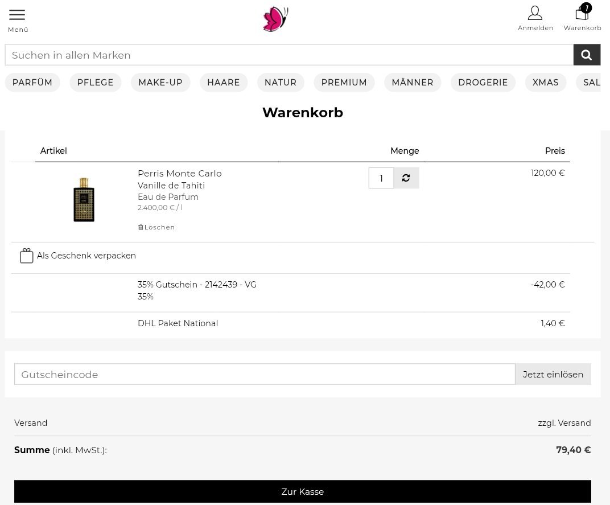Choose the XMAS category pill

(x=545, y=83)
